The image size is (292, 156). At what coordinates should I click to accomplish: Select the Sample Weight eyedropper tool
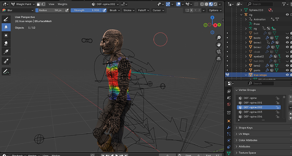click(6, 61)
